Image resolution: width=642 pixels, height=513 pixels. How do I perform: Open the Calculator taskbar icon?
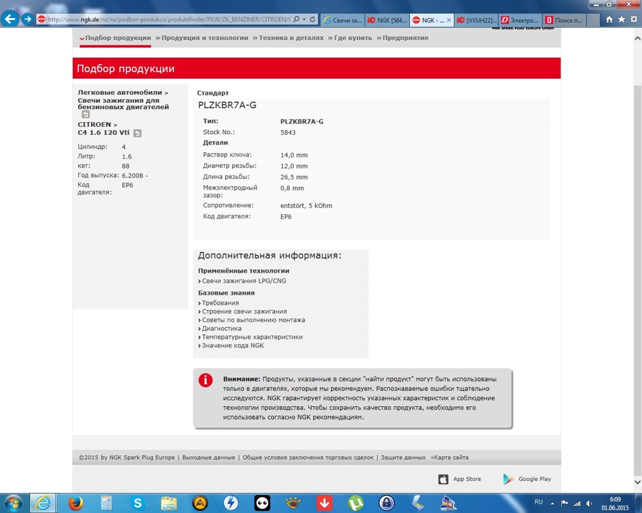pyautogui.click(x=106, y=503)
